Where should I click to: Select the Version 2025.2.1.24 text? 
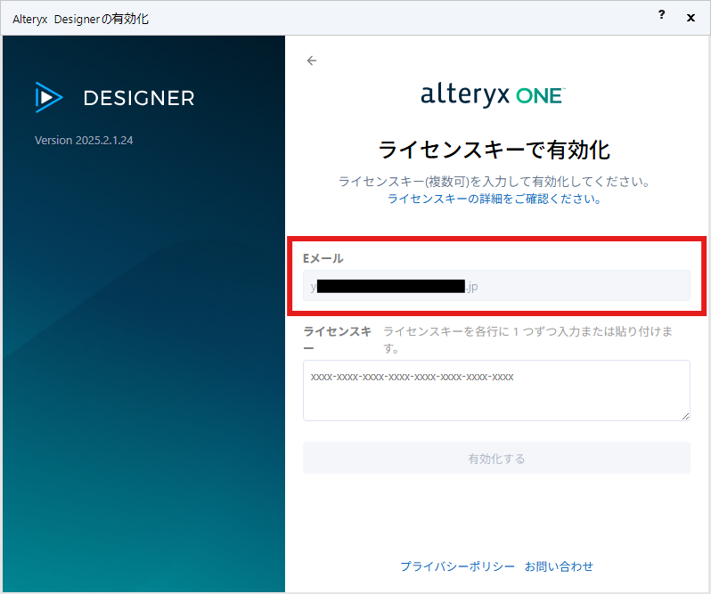click(x=84, y=141)
